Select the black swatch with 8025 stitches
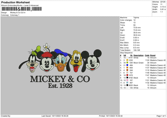167x118 pixels. click(x=127, y=85)
